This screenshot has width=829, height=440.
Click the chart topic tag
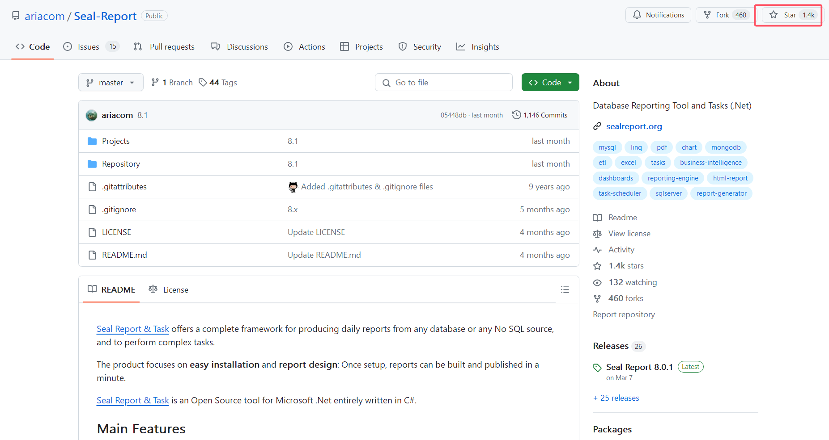point(689,147)
